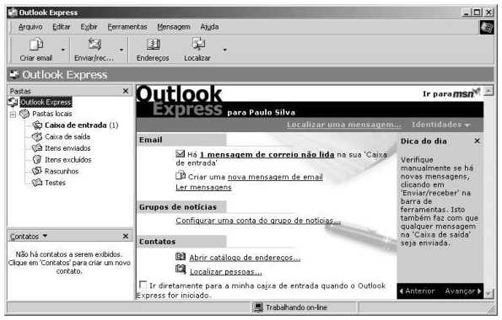This screenshot has width=502, height=320.
Task: Open the Ajuda menu
Action: click(209, 27)
